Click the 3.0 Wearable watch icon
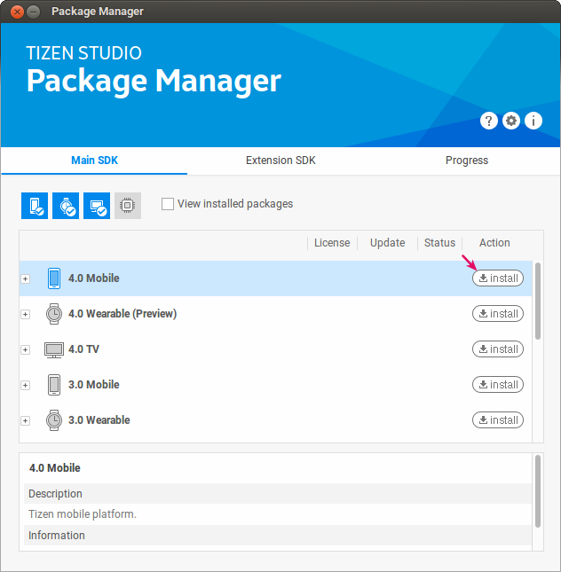 54,420
